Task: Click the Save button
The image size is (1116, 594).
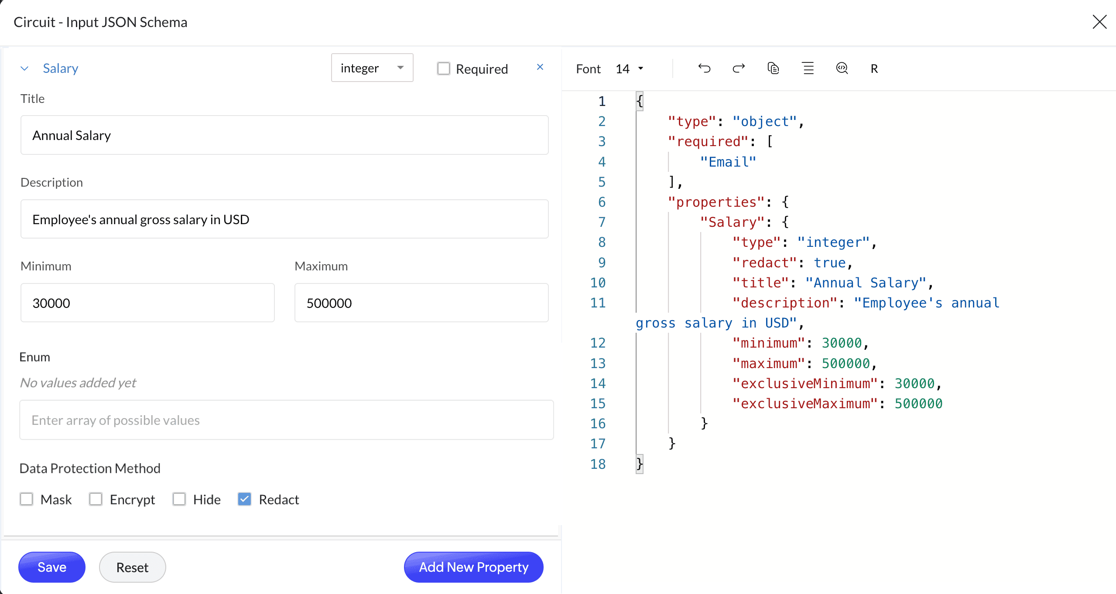Action: coord(52,567)
